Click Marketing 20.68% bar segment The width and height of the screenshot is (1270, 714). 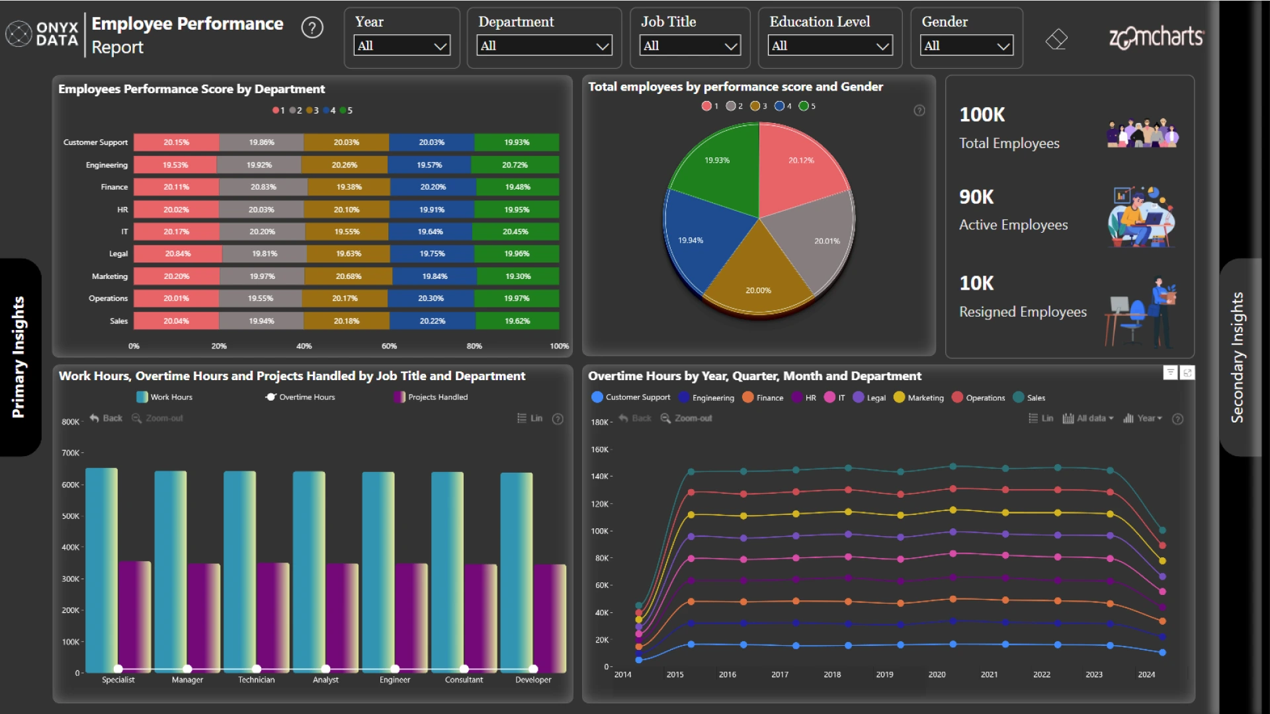point(349,276)
